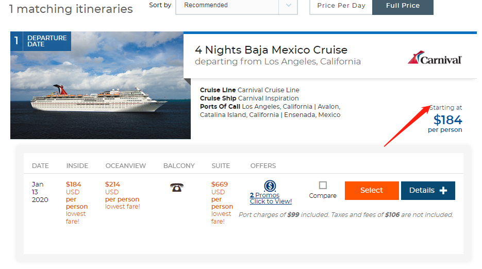This screenshot has height=269, width=482.
Task: Click the number 1 itinerary badge
Action: (16, 41)
